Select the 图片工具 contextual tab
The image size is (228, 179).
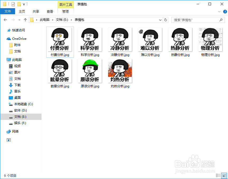click(66, 5)
